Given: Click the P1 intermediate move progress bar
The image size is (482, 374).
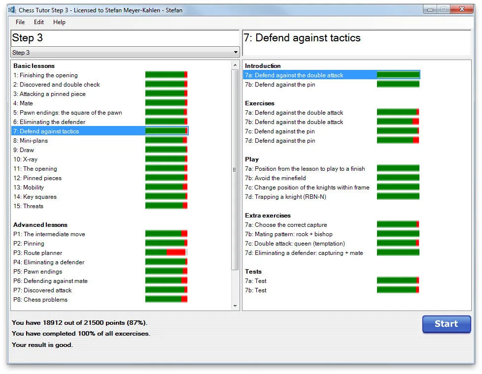Looking at the screenshot, I should click(x=166, y=234).
